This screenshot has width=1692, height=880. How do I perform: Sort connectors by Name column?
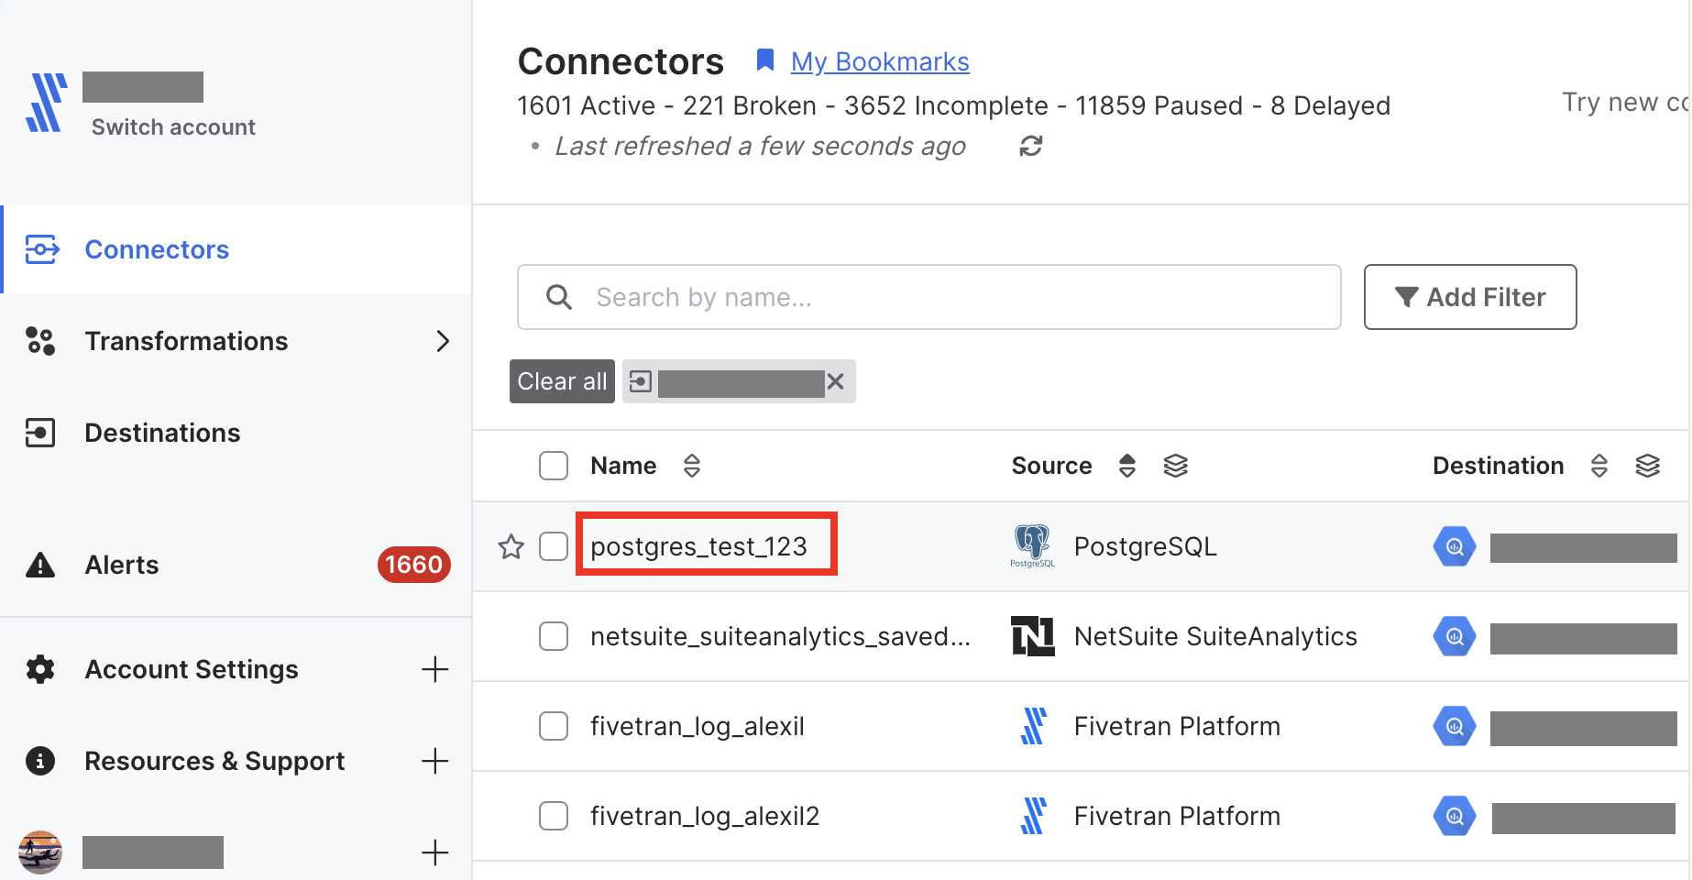pyautogui.click(x=692, y=466)
